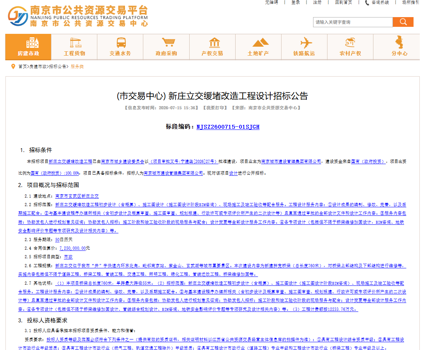Click 注册 in the top bar
426x350 pixels.
click(317, 2)
